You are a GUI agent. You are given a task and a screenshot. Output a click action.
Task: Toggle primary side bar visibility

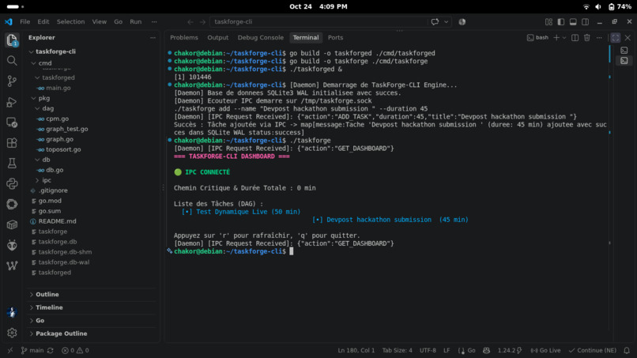[560, 22]
